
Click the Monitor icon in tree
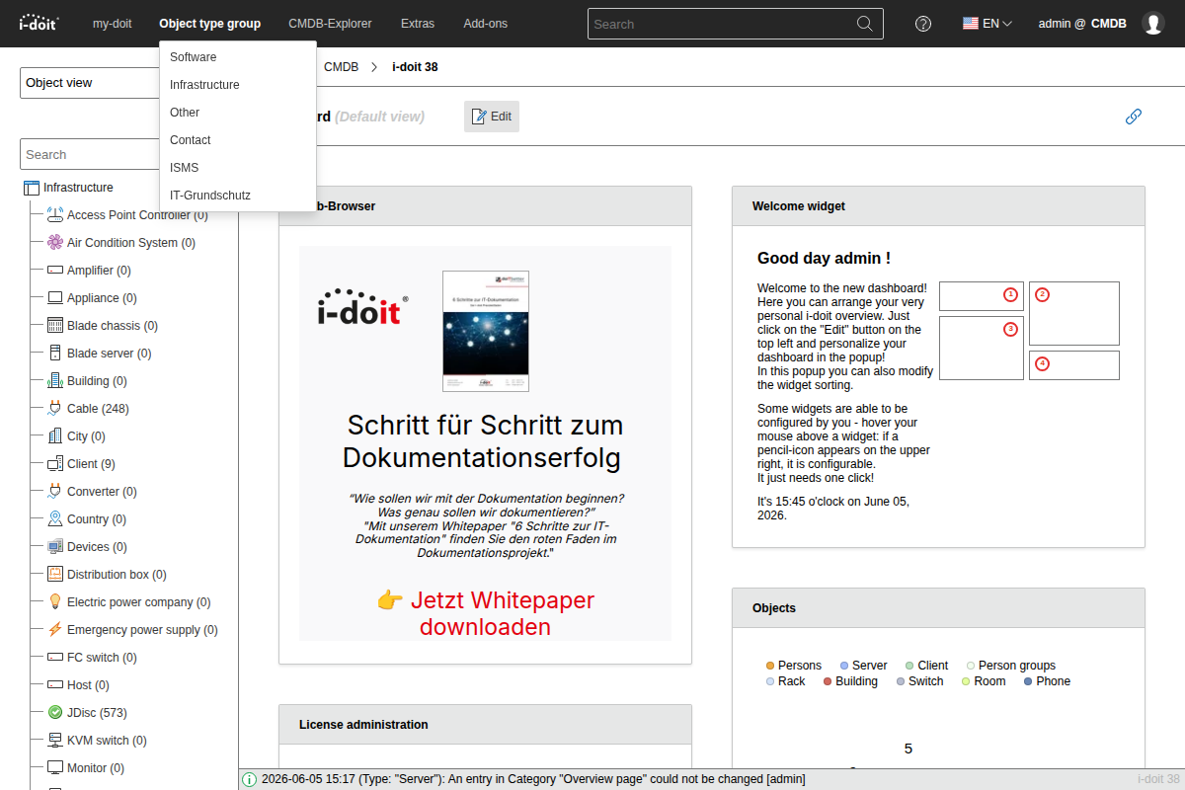pyautogui.click(x=55, y=768)
